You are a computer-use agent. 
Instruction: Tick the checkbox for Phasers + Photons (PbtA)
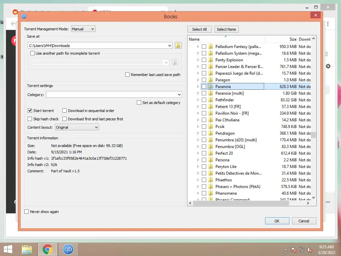(204, 187)
